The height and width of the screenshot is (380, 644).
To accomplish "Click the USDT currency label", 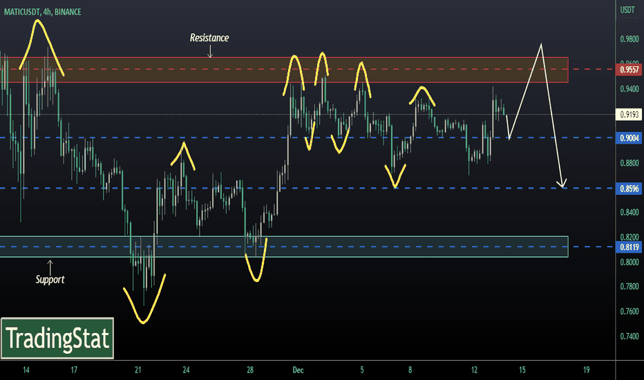I will (627, 10).
